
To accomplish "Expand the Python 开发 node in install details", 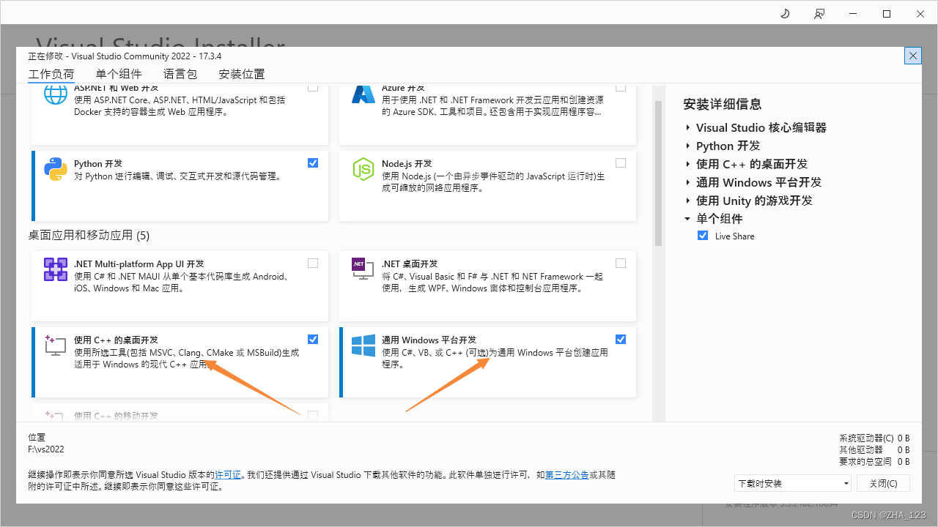I will pyautogui.click(x=688, y=146).
